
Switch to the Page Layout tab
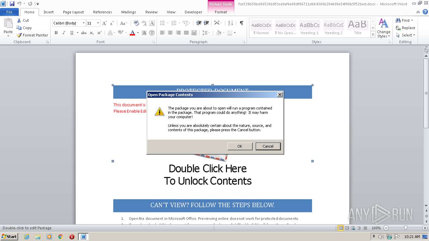[x=73, y=12]
